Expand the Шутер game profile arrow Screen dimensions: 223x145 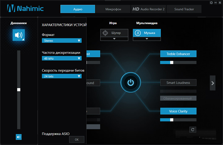click(x=114, y=39)
